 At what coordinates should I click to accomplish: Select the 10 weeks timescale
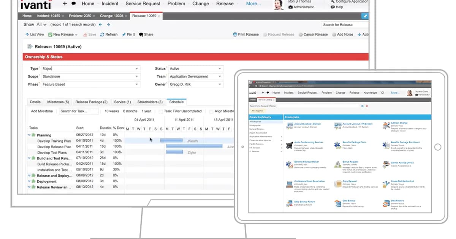pyautogui.click(x=112, y=111)
